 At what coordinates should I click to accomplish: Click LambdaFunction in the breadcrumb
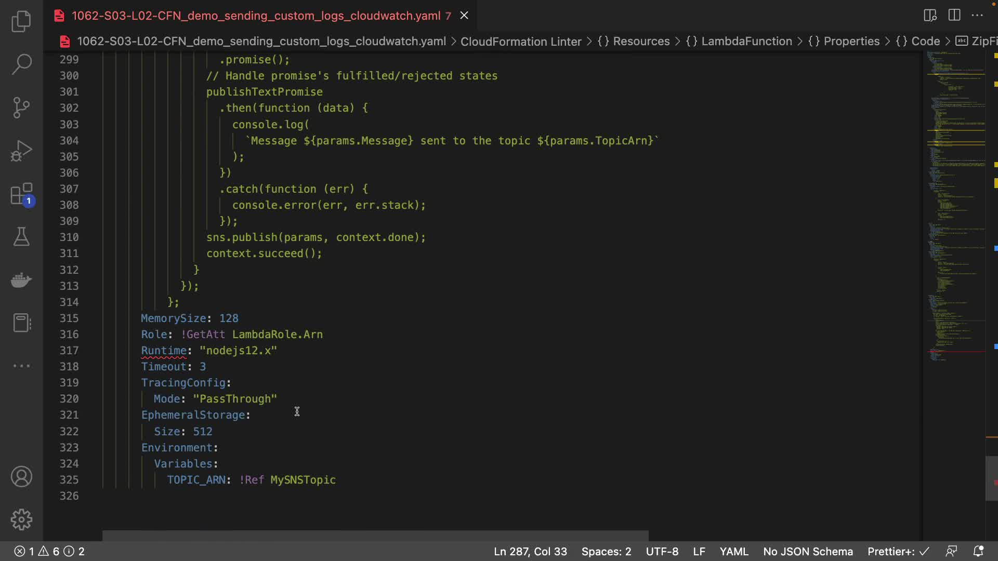[x=746, y=41]
